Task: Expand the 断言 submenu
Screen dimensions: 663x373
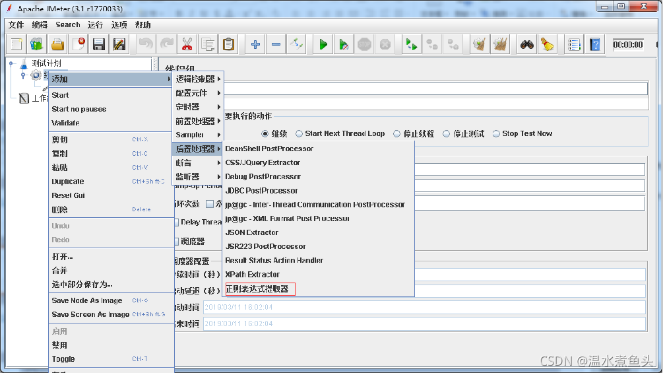Action: (x=197, y=163)
